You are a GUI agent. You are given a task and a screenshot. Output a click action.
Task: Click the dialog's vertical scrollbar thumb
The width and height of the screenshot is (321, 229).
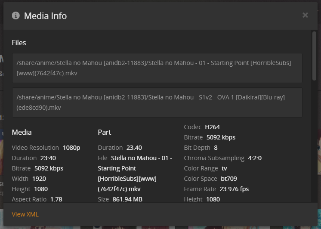(314, 56)
